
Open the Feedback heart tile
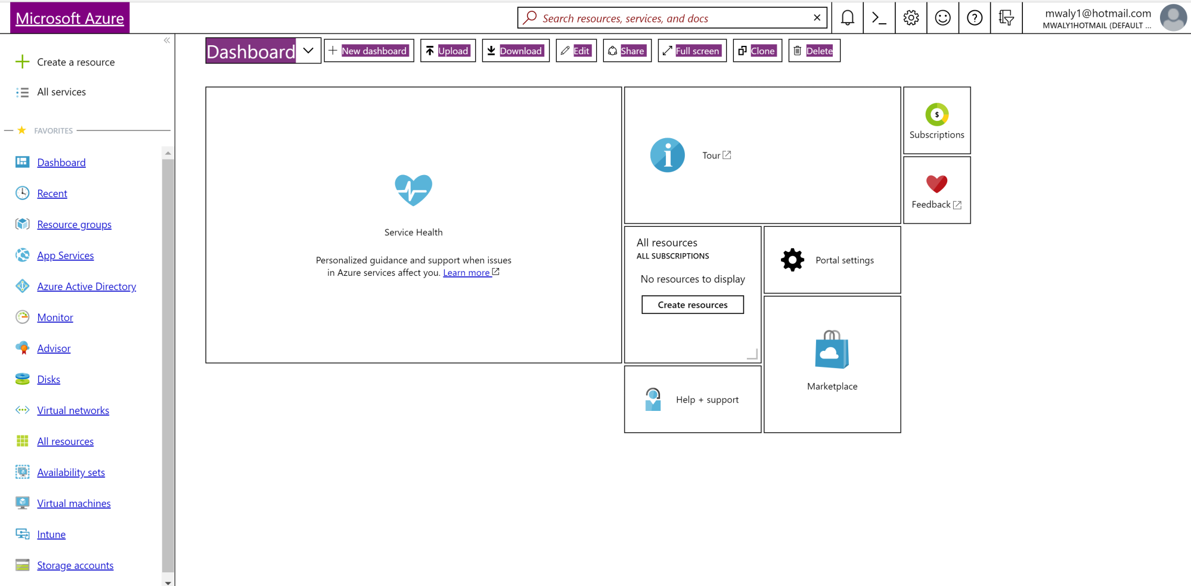(x=936, y=191)
